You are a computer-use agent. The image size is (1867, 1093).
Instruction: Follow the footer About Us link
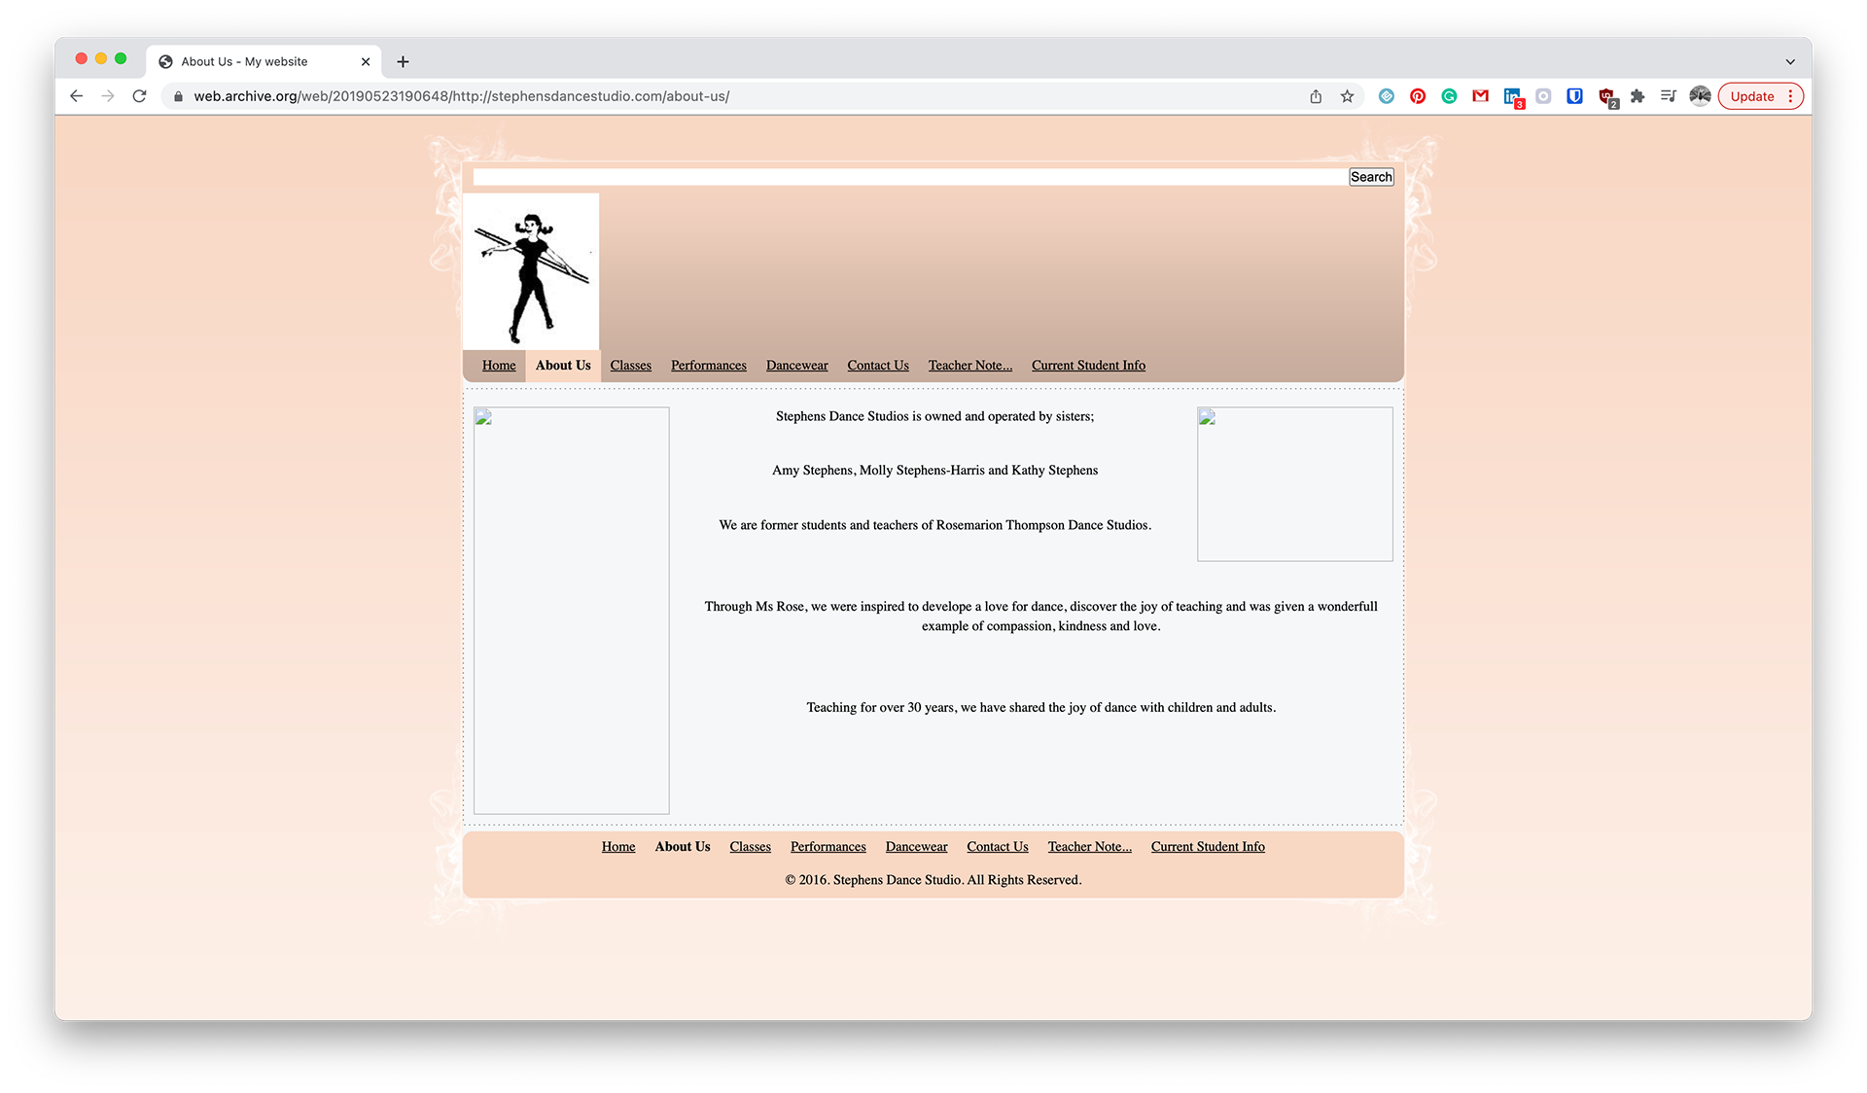[683, 847]
